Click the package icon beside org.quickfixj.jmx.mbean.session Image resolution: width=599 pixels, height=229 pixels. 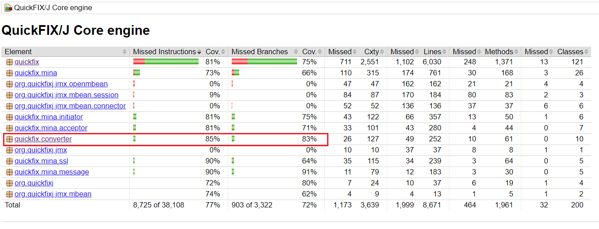tap(9, 95)
